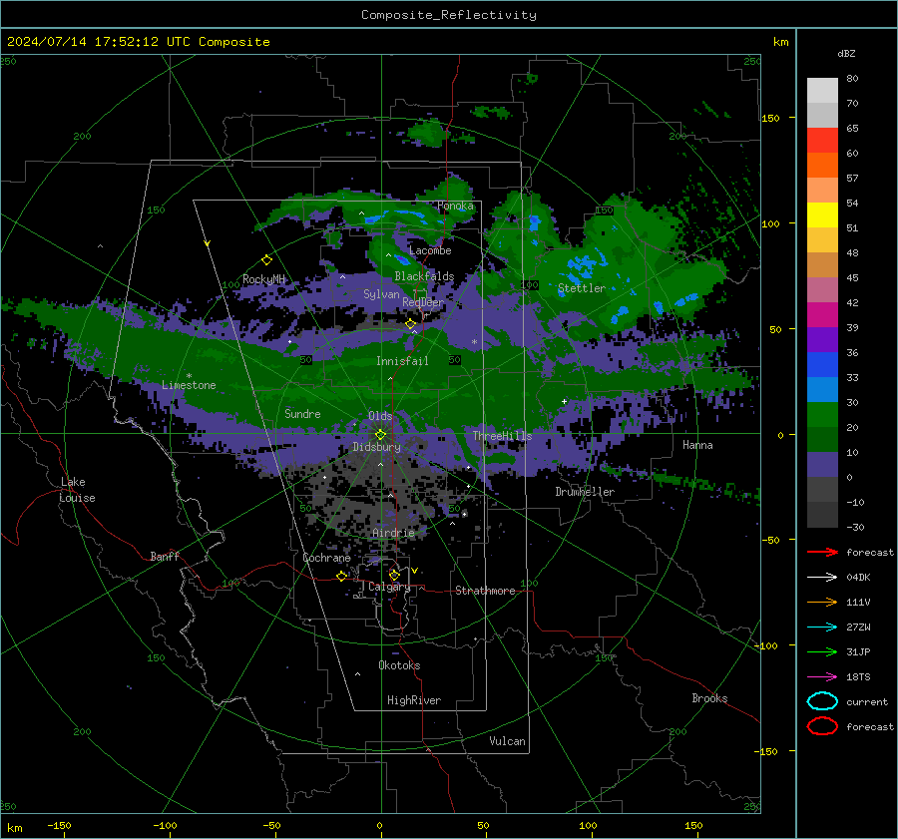Click the dBZ legend heading
Screen dimensions: 898x839
point(846,53)
